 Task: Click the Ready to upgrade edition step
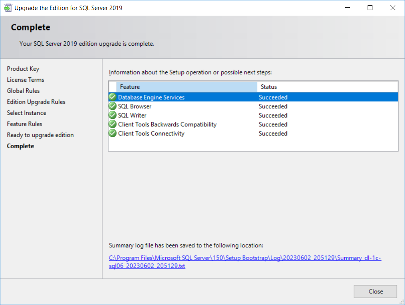[40, 135]
